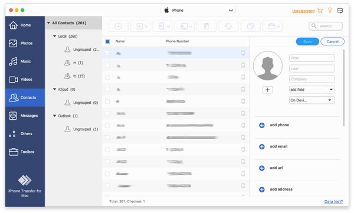Click the contact details panel scrollbar
The image size is (354, 213).
(344, 88)
